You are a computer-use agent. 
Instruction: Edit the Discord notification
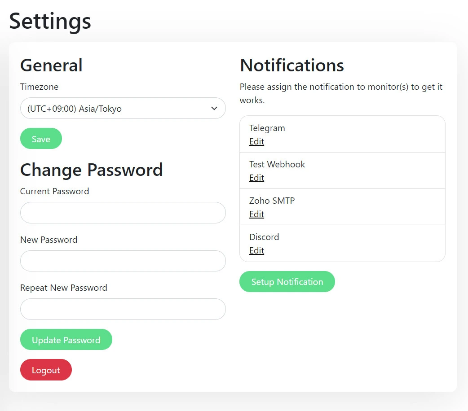click(x=256, y=250)
